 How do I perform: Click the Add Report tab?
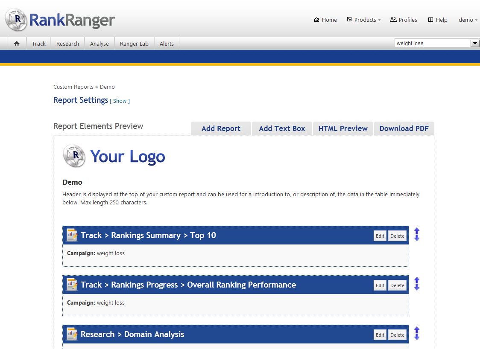pos(221,128)
